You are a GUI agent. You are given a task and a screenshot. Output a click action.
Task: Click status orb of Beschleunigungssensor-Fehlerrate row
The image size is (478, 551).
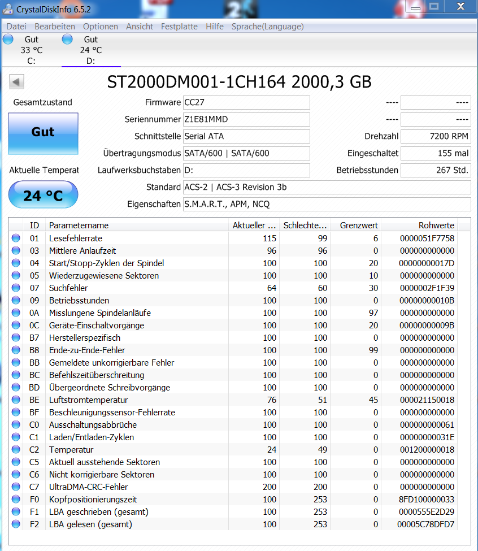(16, 412)
